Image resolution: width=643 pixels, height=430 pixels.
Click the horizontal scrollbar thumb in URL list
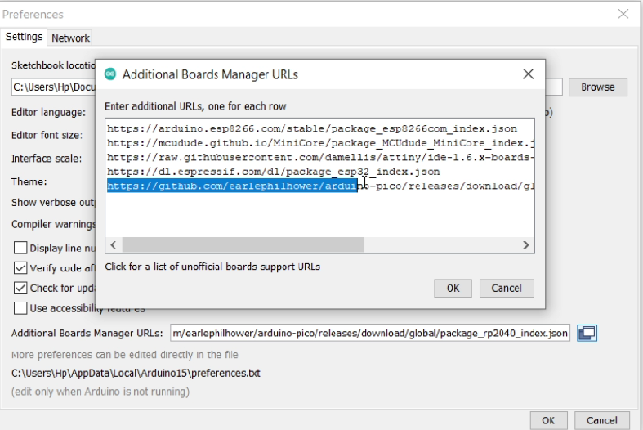pos(243,245)
